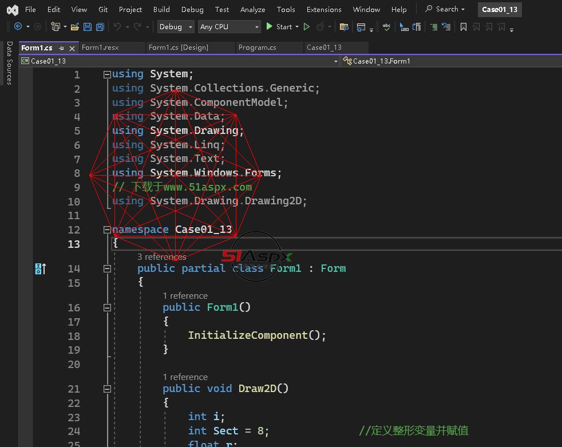The image size is (562, 447).
Task: Open the Edit menu
Action: (x=54, y=9)
